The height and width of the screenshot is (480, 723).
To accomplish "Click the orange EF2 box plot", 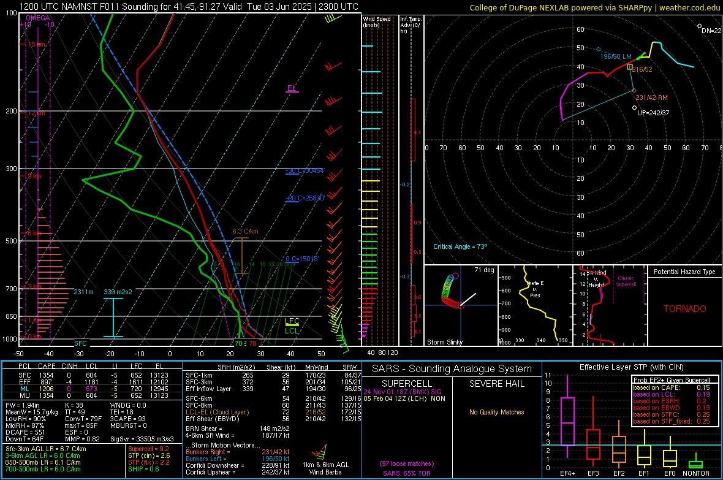I will click(x=619, y=443).
